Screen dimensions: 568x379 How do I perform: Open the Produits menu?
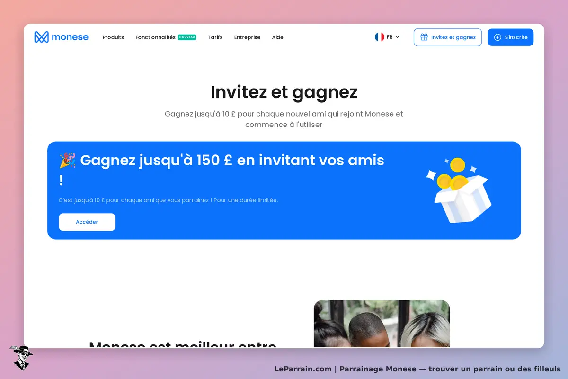(113, 37)
